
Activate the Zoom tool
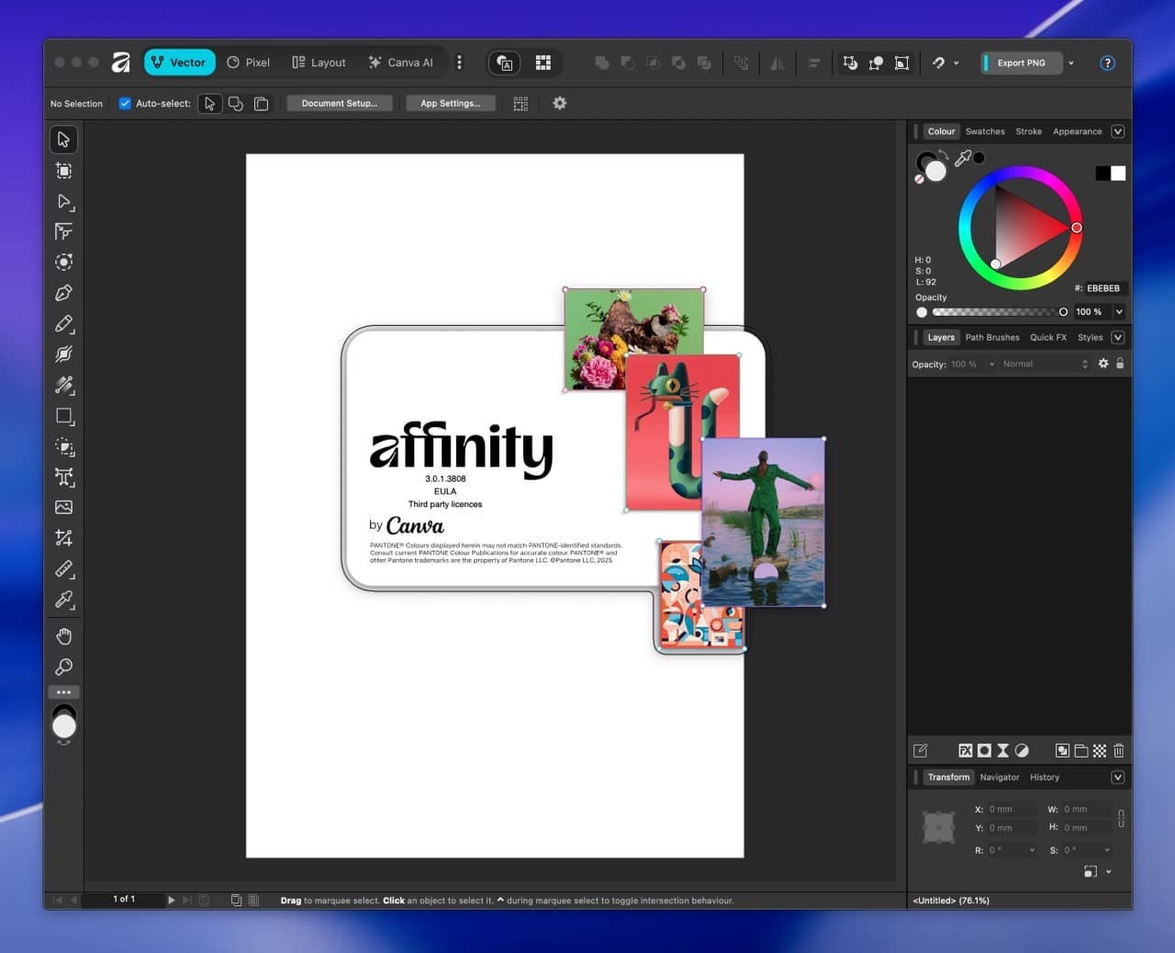(63, 667)
